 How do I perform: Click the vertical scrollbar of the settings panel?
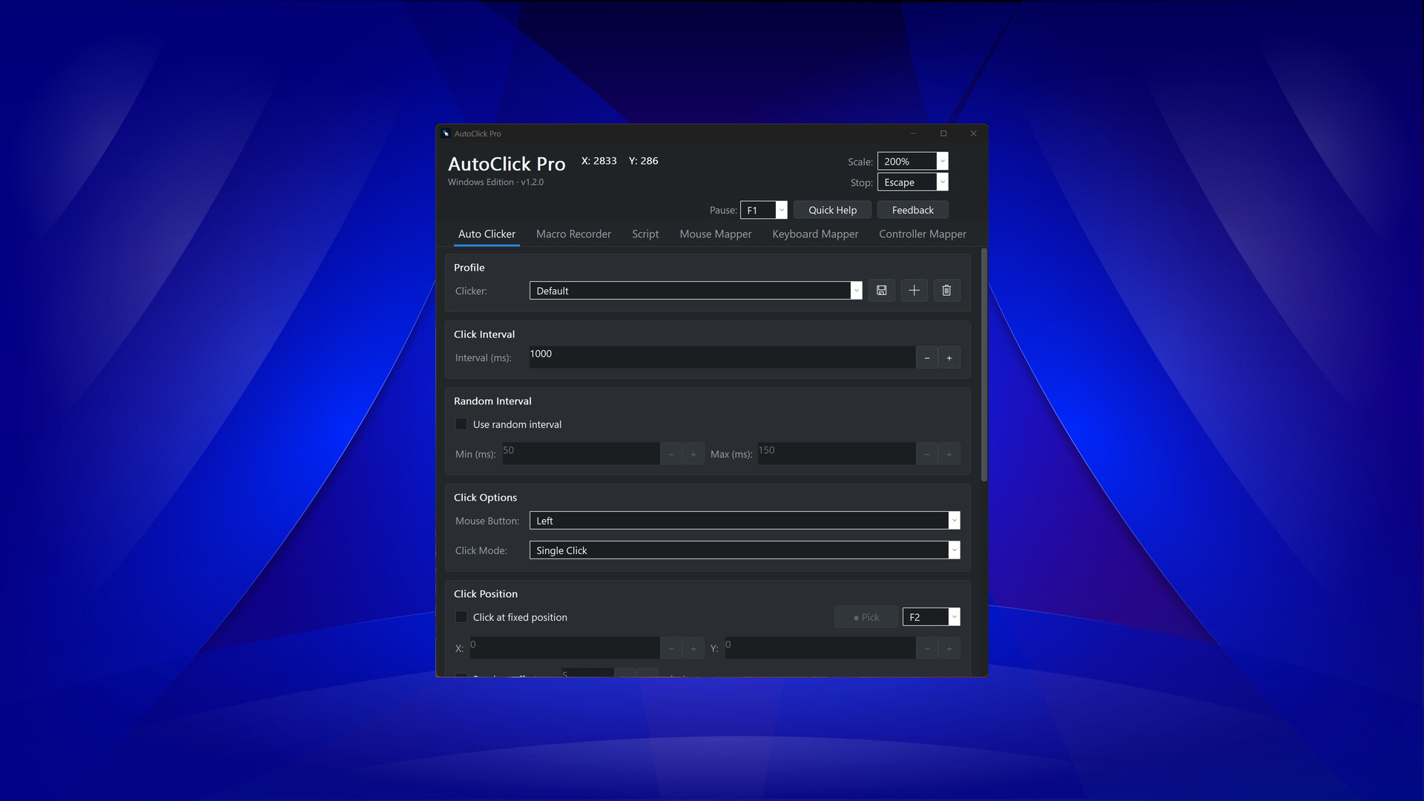click(984, 365)
